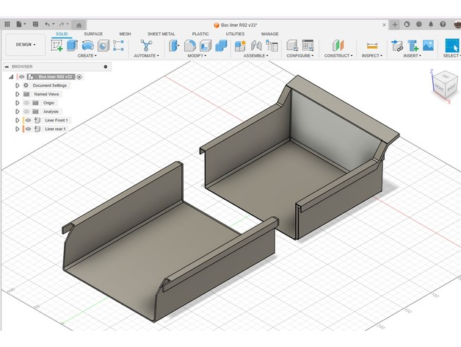Image resolution: width=461 pixels, height=347 pixels.
Task: Select the Extrude tool
Action: point(72,46)
